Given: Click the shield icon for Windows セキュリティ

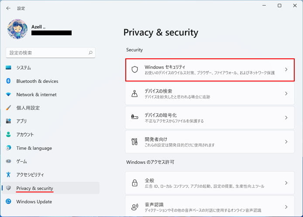Looking at the screenshot, I should tap(134, 69).
